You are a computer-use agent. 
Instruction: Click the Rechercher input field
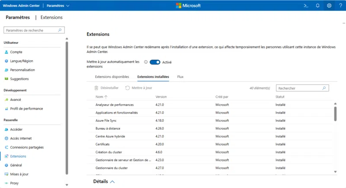point(298,88)
